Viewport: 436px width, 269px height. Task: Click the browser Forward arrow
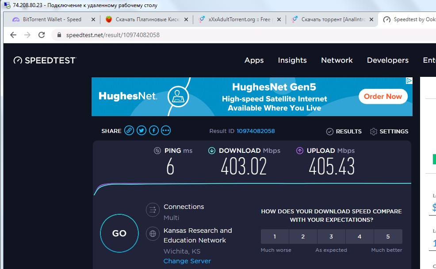(x=27, y=35)
